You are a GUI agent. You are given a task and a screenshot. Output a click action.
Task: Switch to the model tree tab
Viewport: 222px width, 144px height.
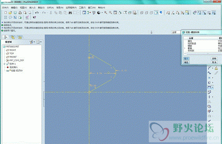(x=6, y=37)
